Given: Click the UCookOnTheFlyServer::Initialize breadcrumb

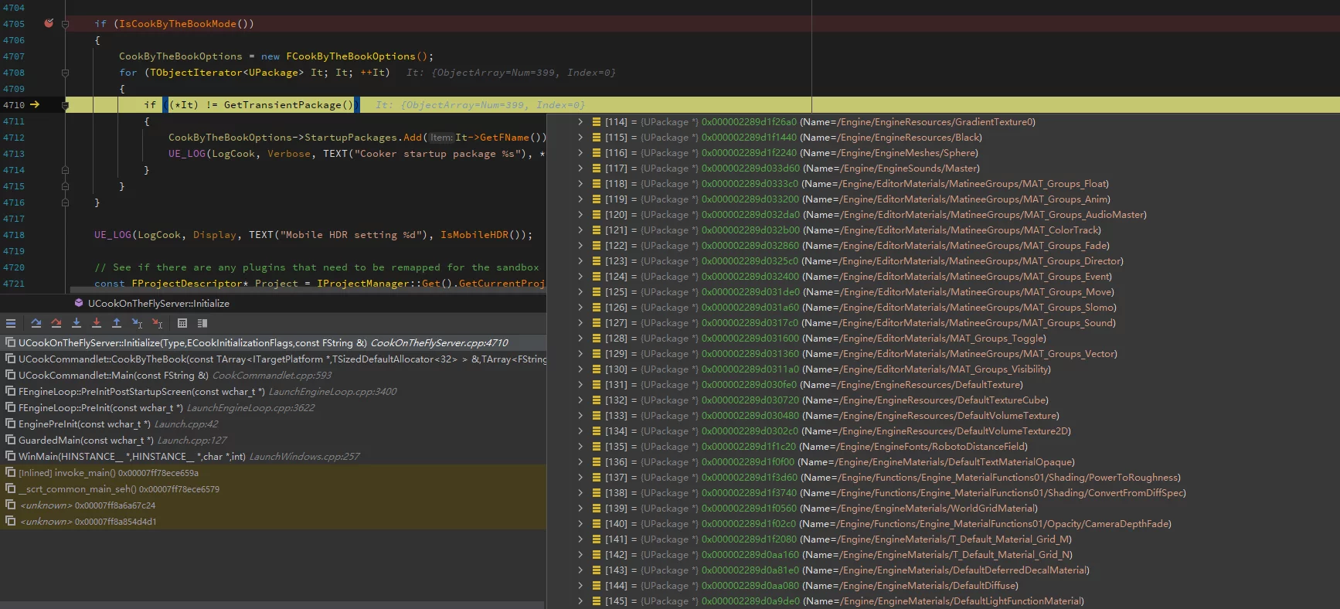Looking at the screenshot, I should click(158, 304).
